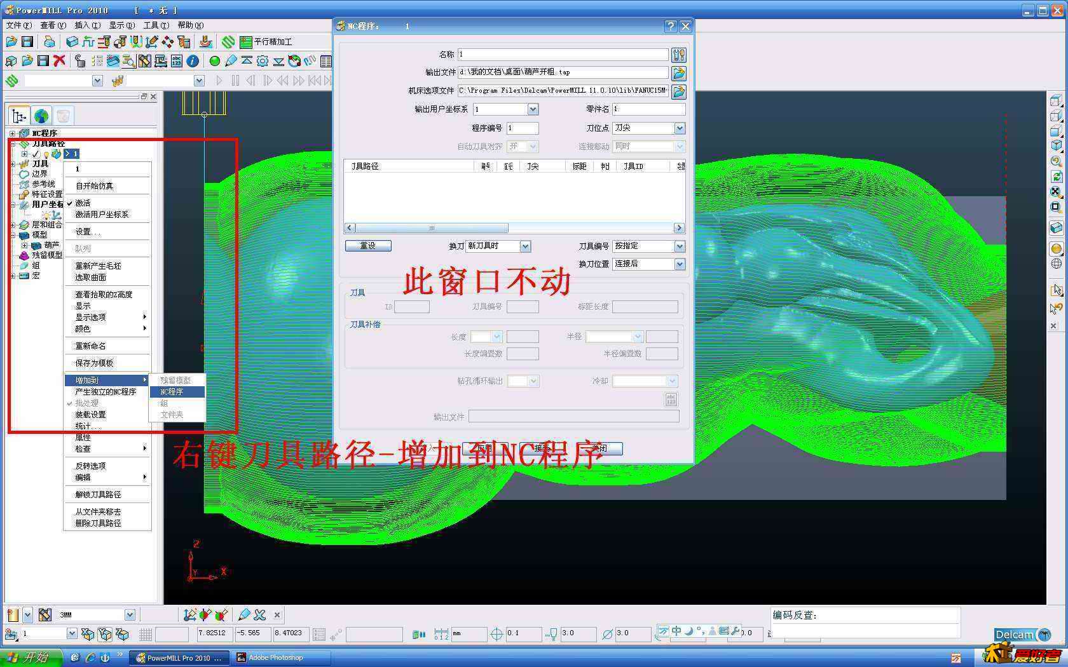Click the wireframe globe icon in the view toolbar
The image size is (1068, 667).
click(x=1056, y=264)
